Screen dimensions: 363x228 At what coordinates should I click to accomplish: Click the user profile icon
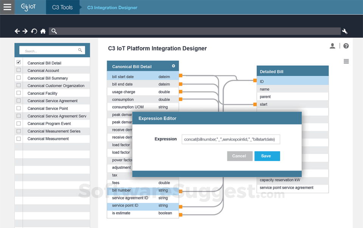tap(332, 46)
